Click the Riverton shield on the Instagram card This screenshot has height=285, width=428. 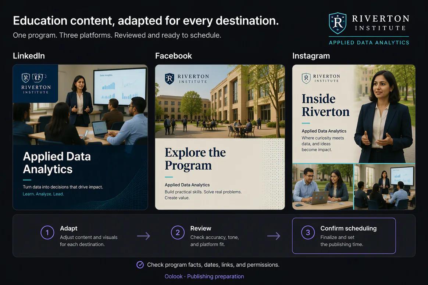(x=306, y=78)
